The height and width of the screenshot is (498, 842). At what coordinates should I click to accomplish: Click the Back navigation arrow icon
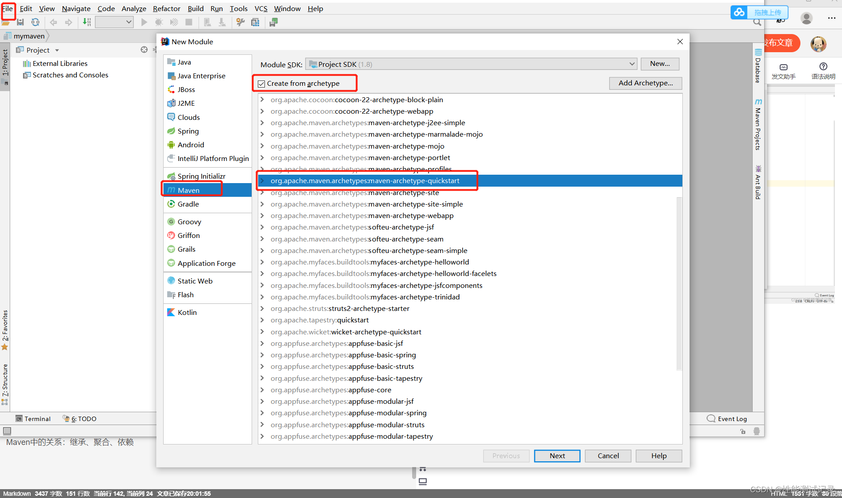click(54, 22)
